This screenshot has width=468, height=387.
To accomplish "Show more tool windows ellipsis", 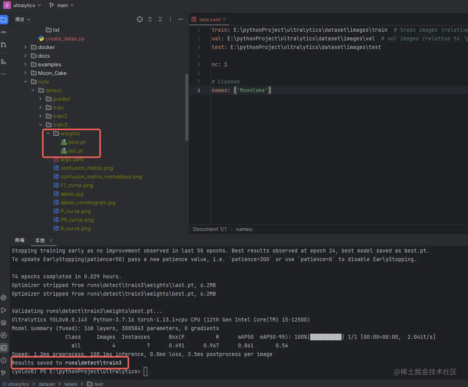I will pos(4,74).
